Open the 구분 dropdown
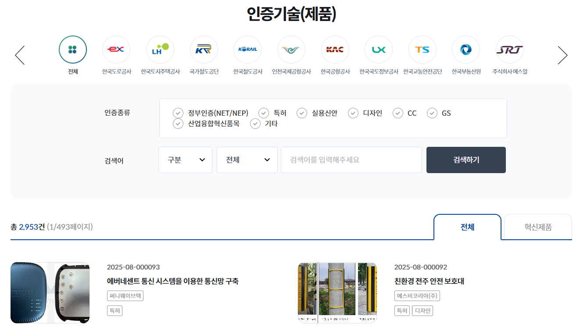Image resolution: width=580 pixels, height=330 pixels. pyautogui.click(x=185, y=160)
